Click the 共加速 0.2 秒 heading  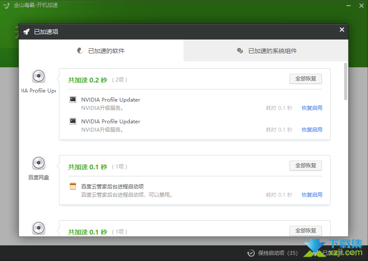(88, 80)
